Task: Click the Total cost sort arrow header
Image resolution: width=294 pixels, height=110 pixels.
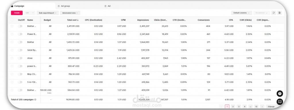Action: 73,20
